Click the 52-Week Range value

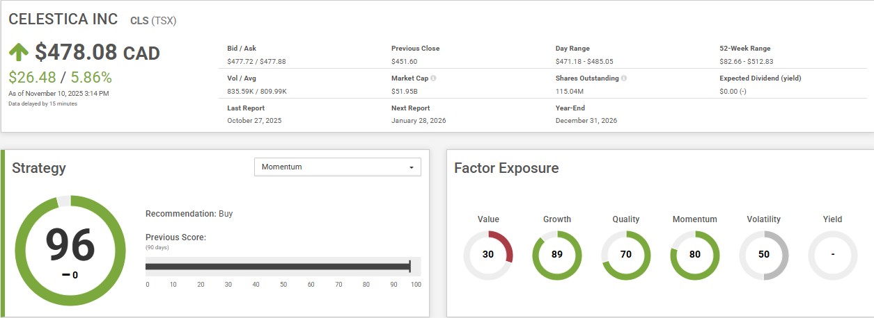tap(747, 61)
